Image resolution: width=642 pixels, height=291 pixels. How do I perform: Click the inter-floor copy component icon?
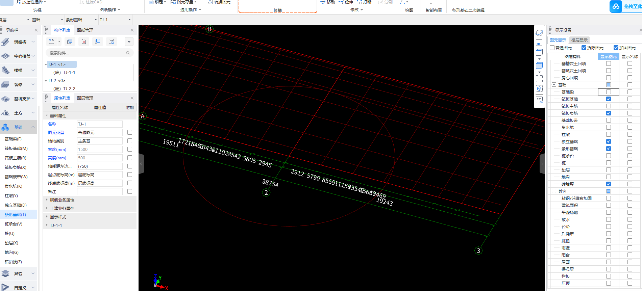tap(98, 42)
